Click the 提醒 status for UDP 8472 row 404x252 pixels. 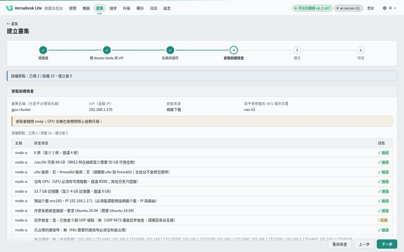click(x=383, y=220)
